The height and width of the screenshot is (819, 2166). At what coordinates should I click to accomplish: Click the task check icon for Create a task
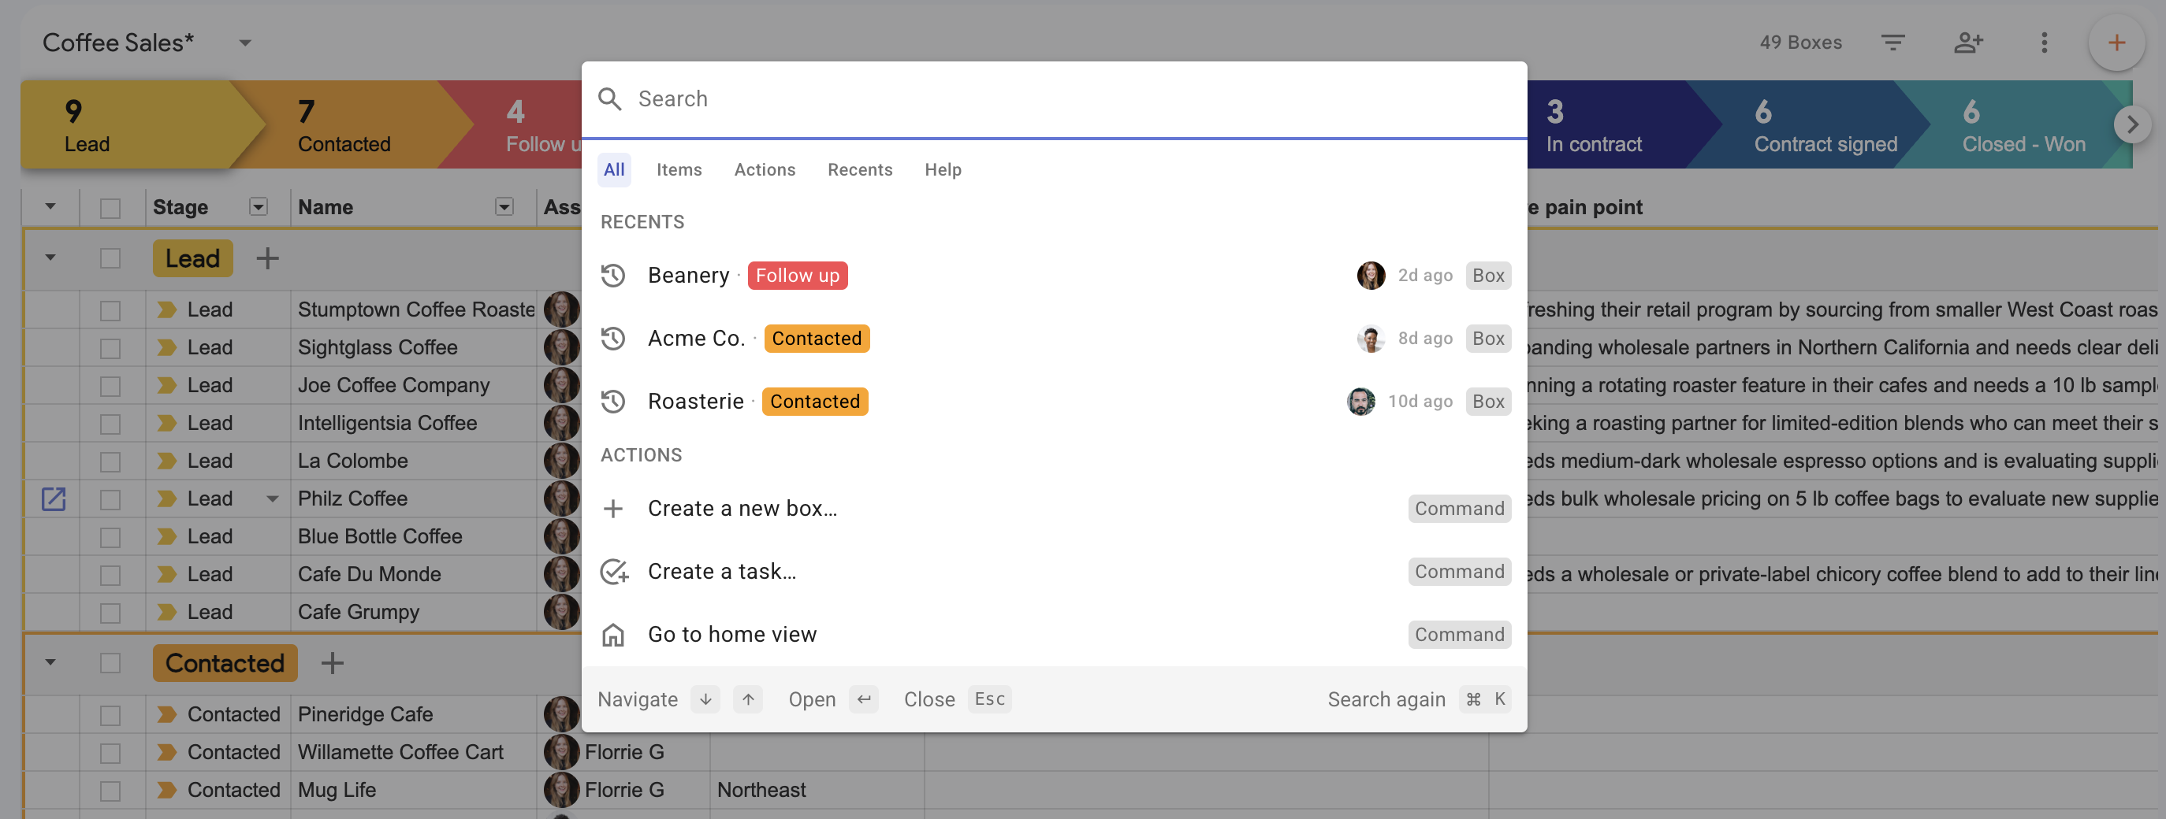click(614, 571)
